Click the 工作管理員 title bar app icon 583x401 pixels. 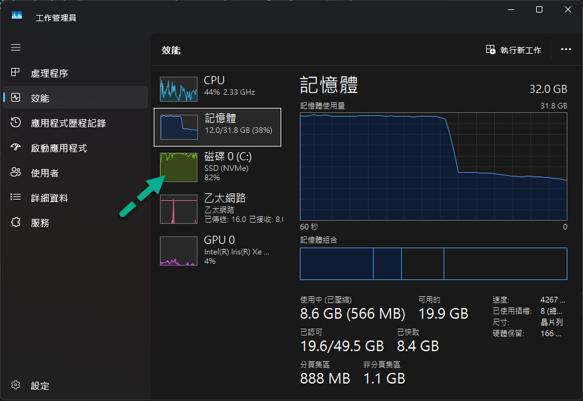[x=17, y=17]
